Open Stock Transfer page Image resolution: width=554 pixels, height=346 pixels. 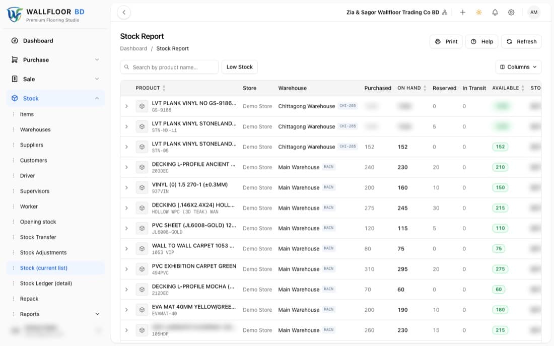point(38,237)
